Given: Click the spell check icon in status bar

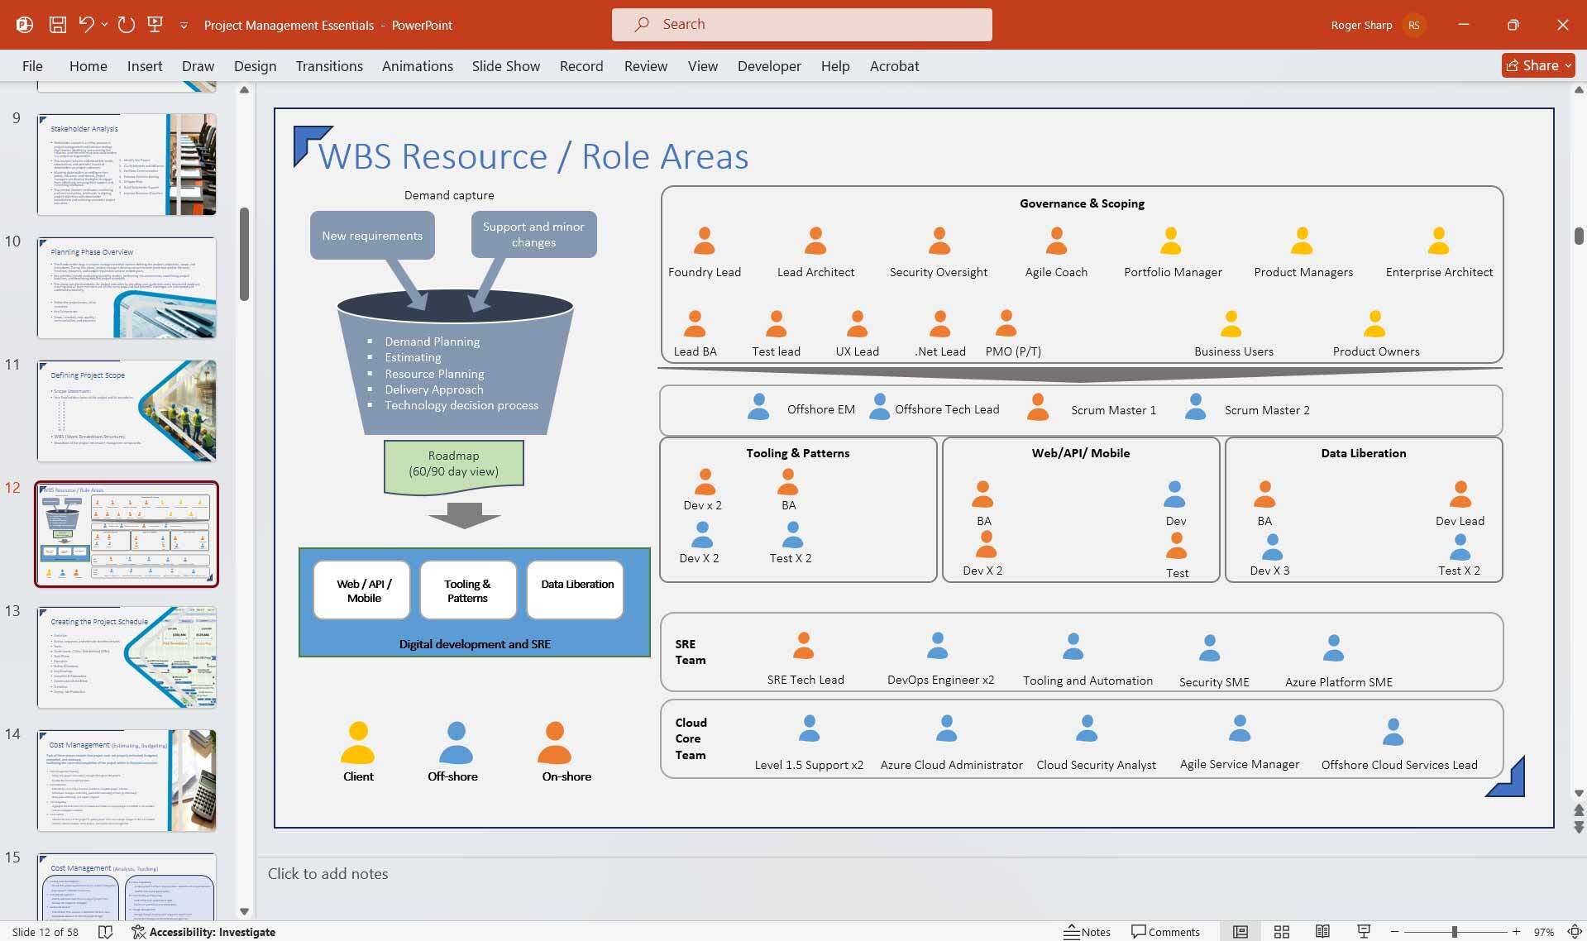Looking at the screenshot, I should [105, 932].
